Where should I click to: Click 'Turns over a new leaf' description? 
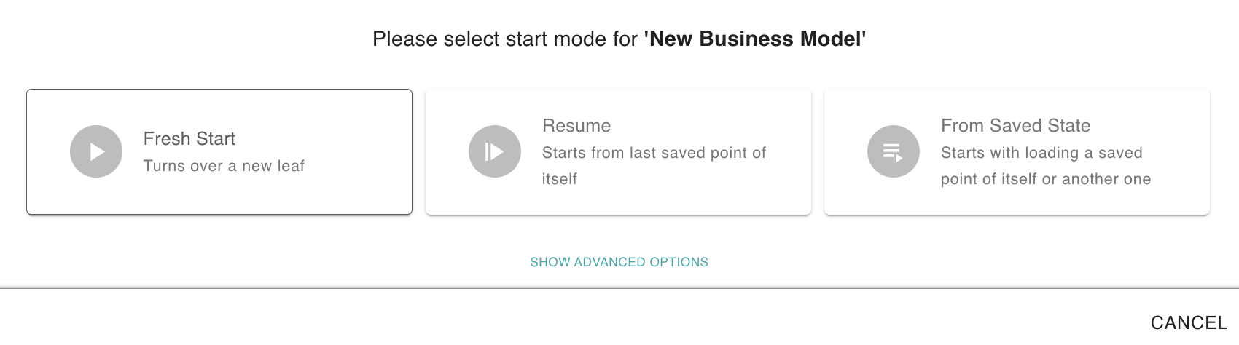pos(224,166)
